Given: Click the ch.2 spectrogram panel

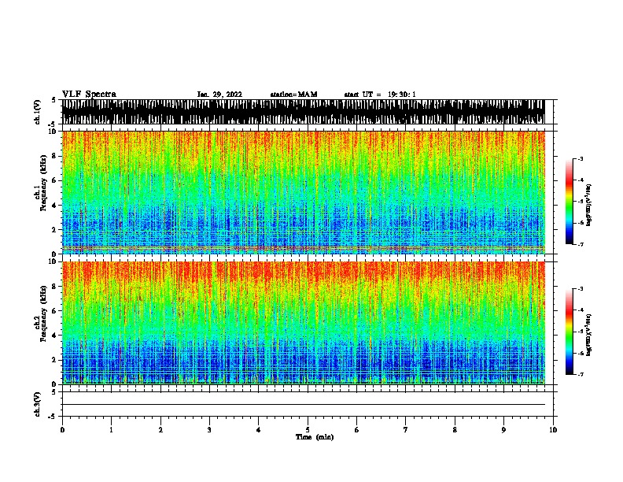Looking at the screenshot, I should [304, 323].
